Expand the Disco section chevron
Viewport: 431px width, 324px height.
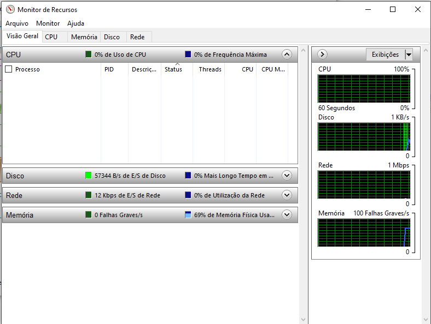pos(287,176)
